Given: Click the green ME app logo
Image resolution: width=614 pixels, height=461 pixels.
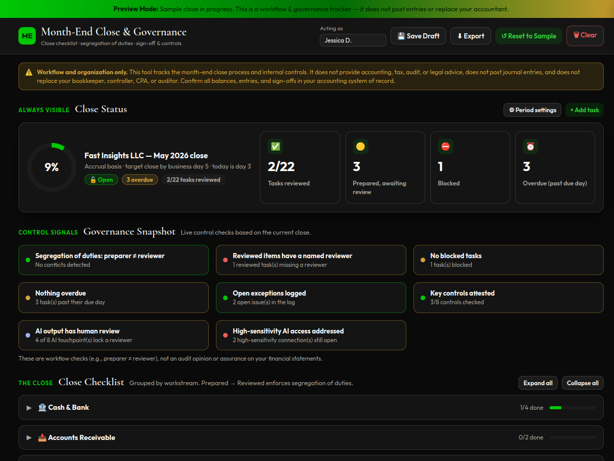Looking at the screenshot, I should 27,36.
